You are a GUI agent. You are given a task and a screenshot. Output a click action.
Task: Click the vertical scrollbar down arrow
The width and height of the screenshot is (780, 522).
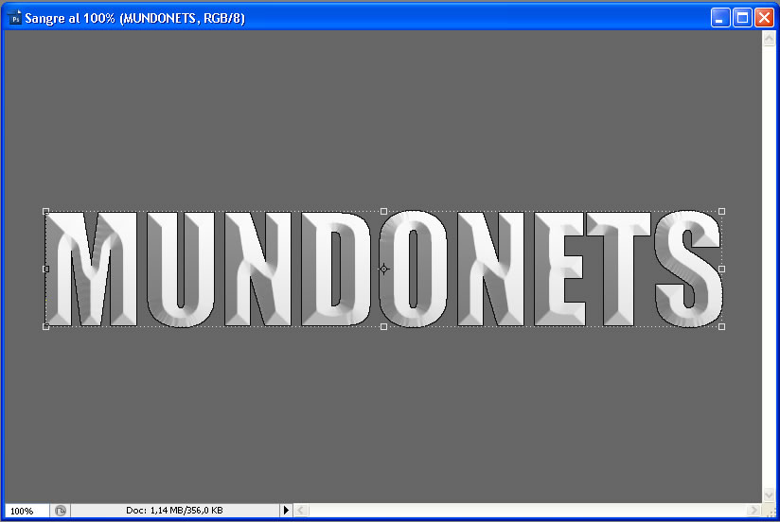click(x=769, y=495)
